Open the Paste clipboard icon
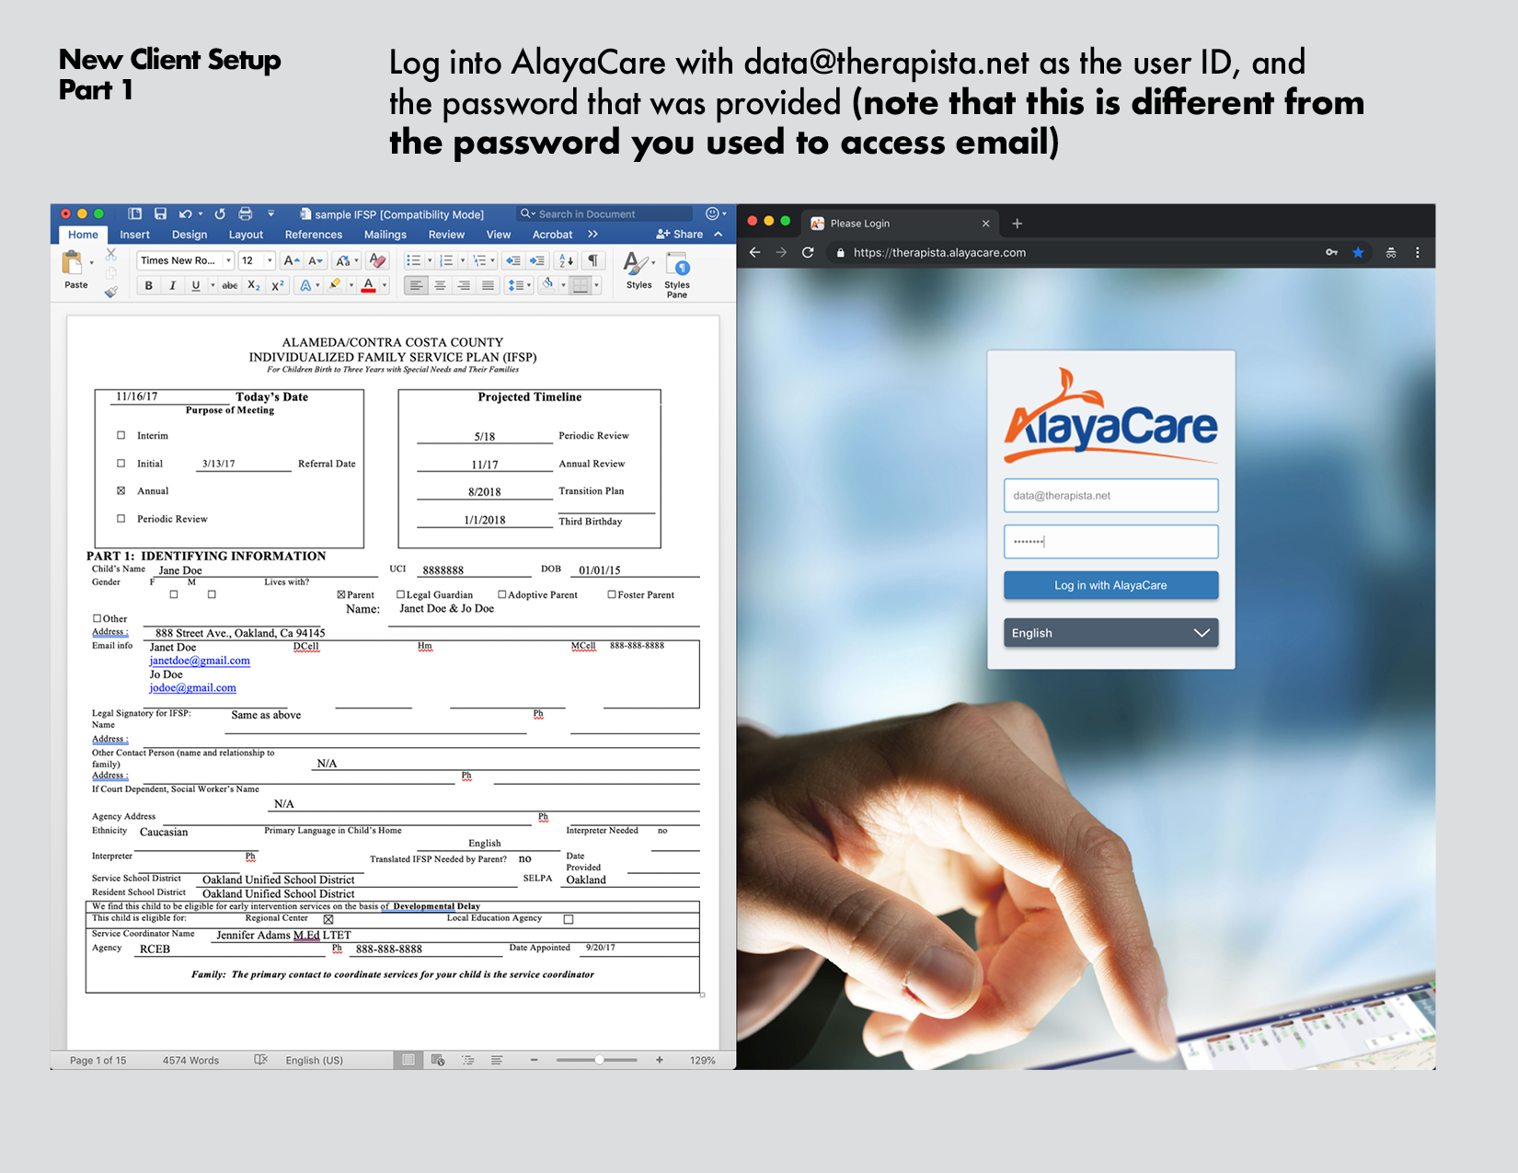 point(72,263)
